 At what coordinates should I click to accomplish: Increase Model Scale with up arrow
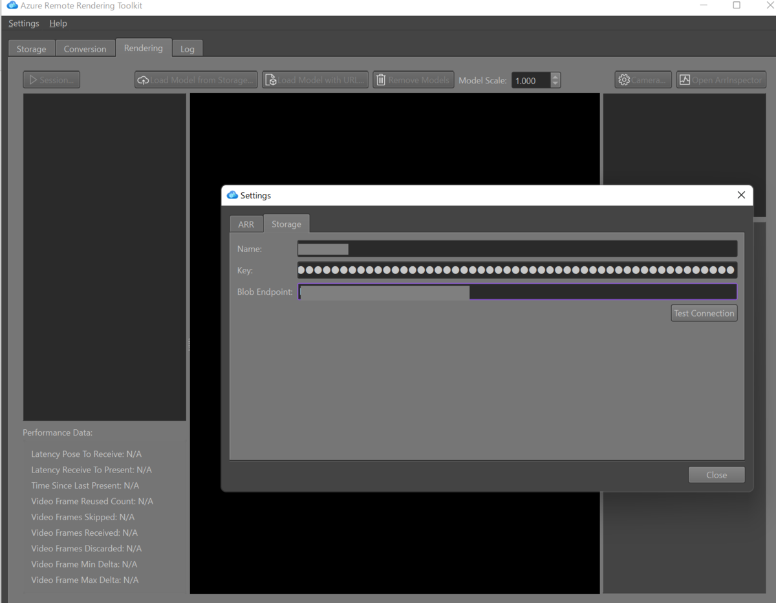[x=555, y=76]
